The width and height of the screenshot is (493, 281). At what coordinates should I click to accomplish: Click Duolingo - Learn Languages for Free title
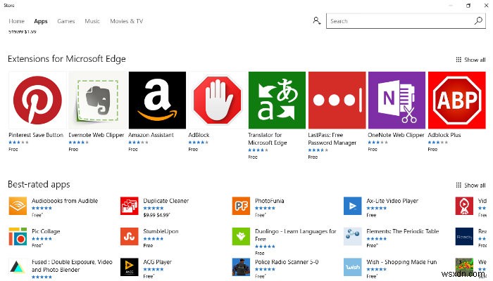(295, 235)
